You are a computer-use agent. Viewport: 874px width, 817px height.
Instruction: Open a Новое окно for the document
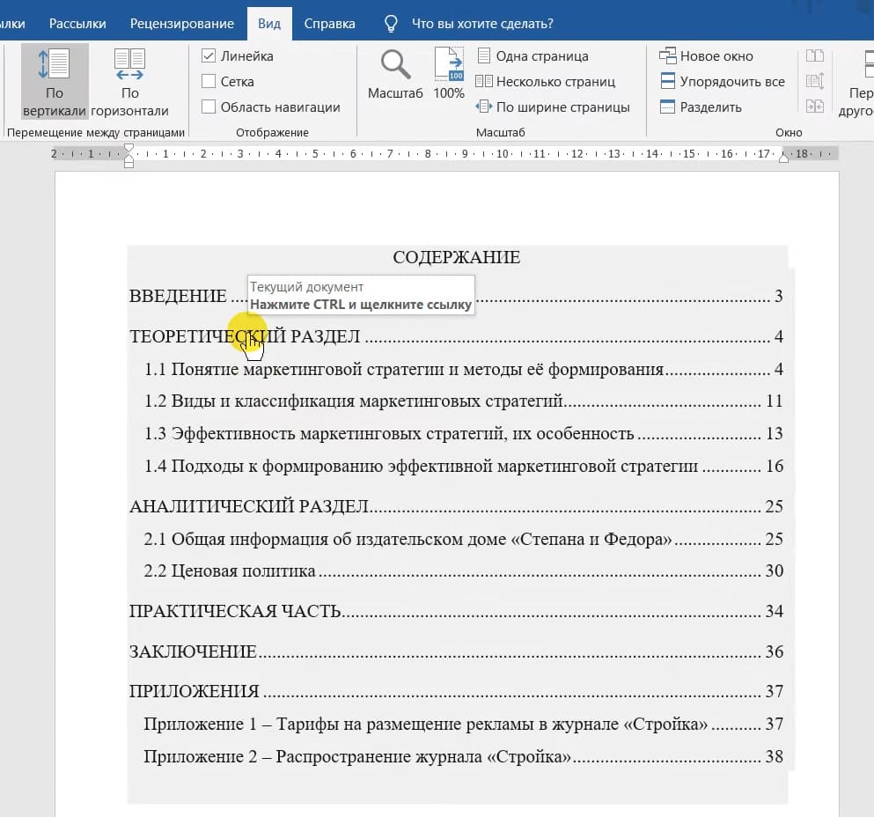pyautogui.click(x=706, y=56)
